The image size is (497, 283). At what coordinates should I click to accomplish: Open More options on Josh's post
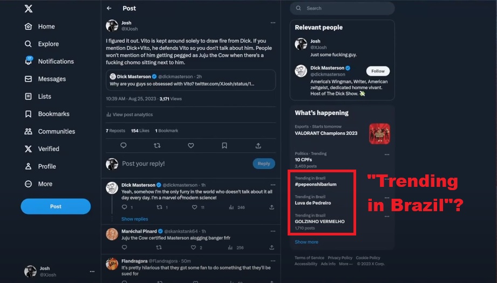click(x=273, y=23)
